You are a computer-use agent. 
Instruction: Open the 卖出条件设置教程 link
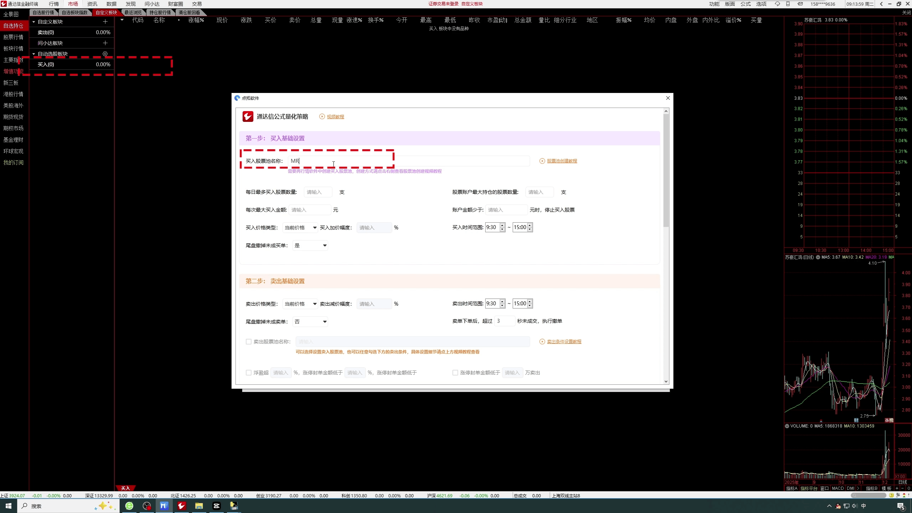coord(564,342)
